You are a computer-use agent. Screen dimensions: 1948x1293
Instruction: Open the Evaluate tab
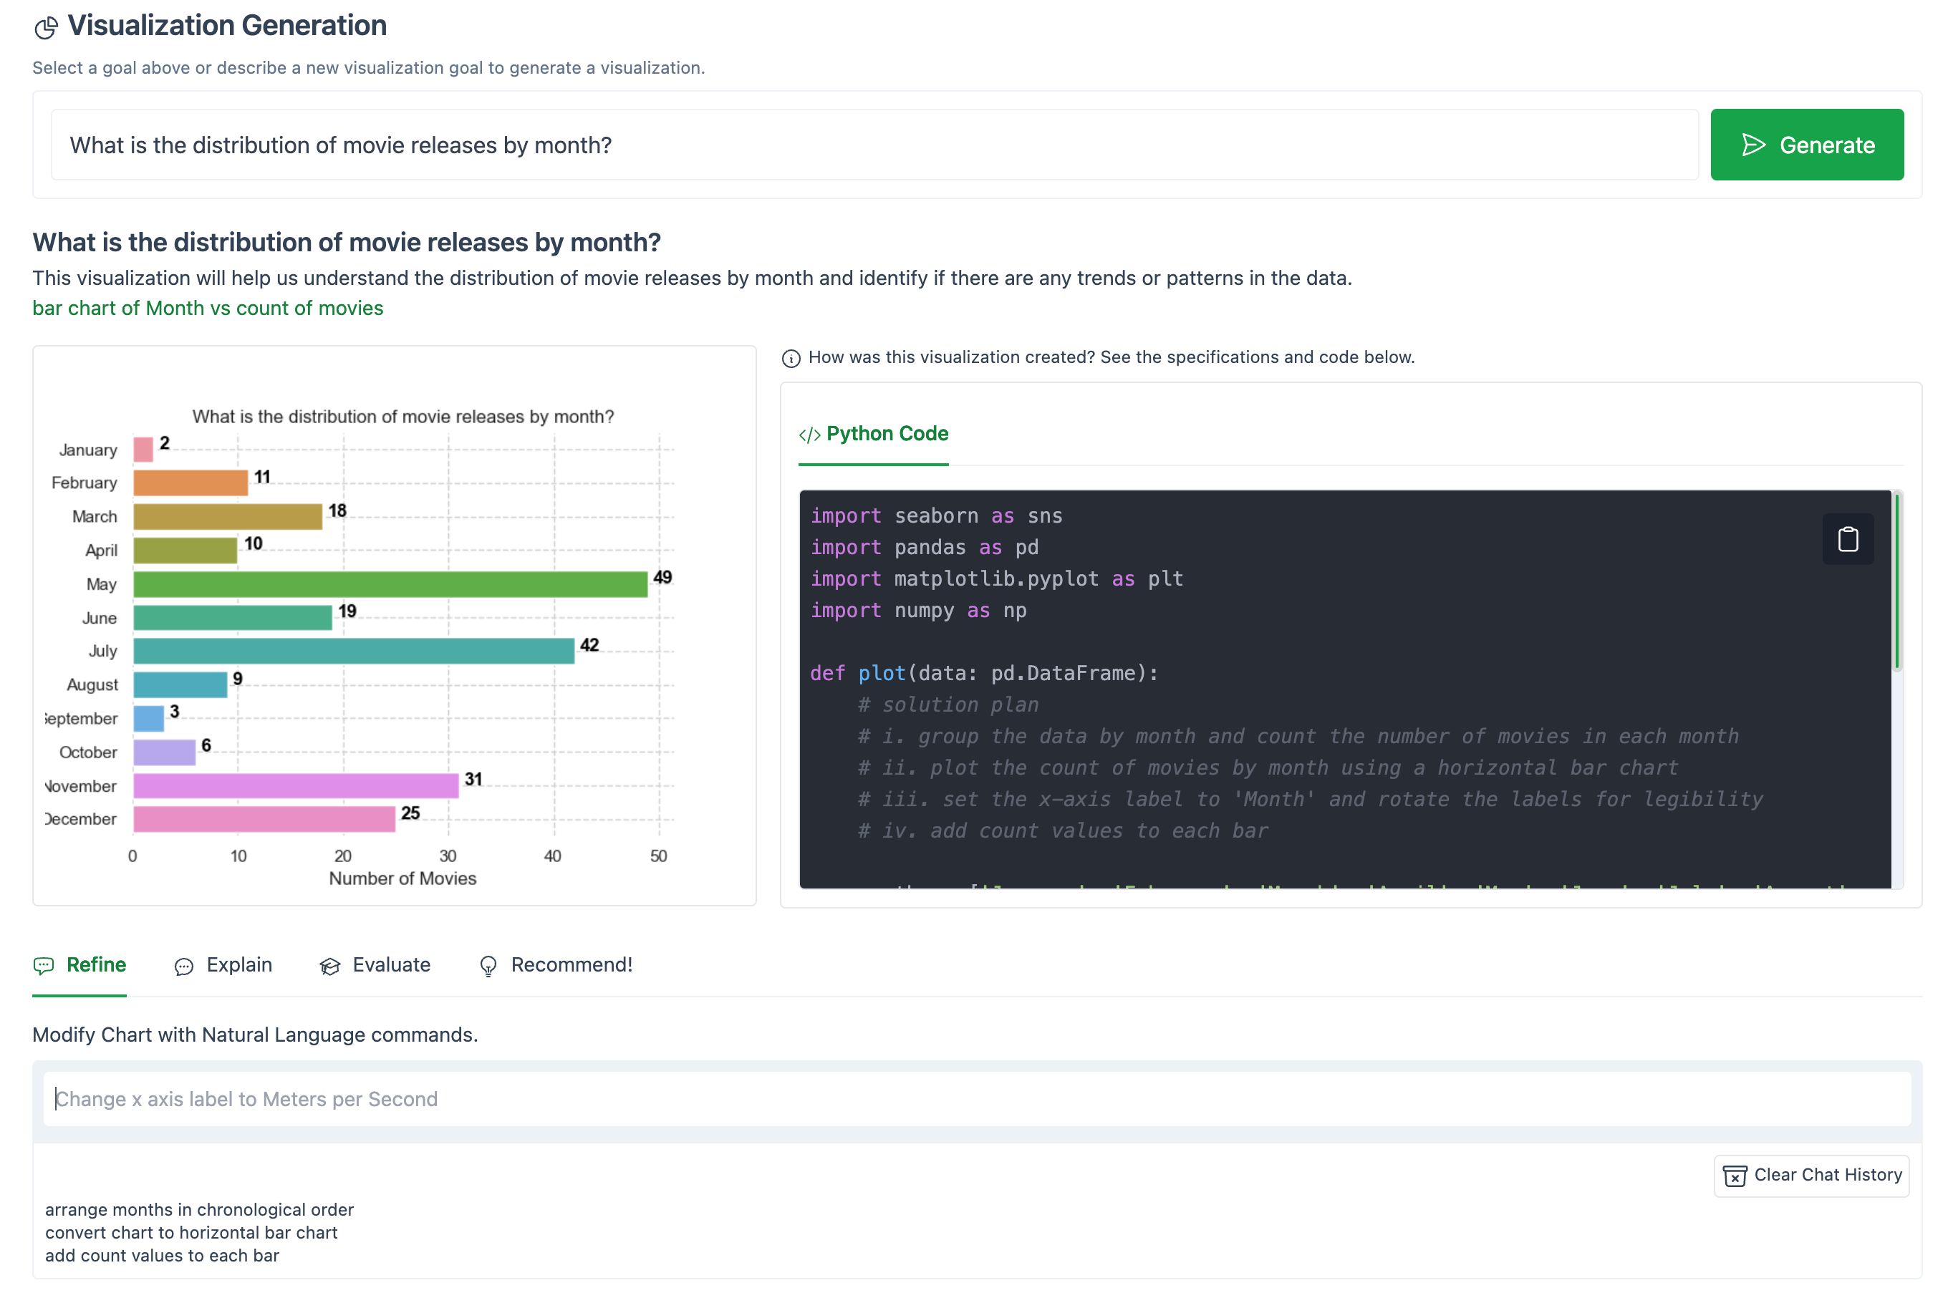pyautogui.click(x=391, y=965)
